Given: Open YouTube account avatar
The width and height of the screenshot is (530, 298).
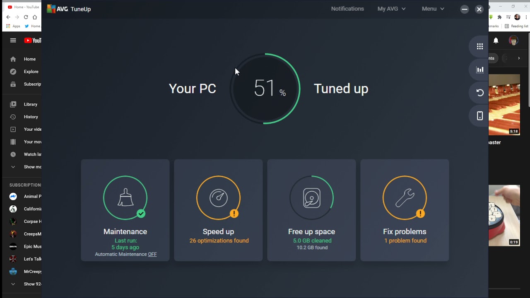Looking at the screenshot, I should pos(513,40).
